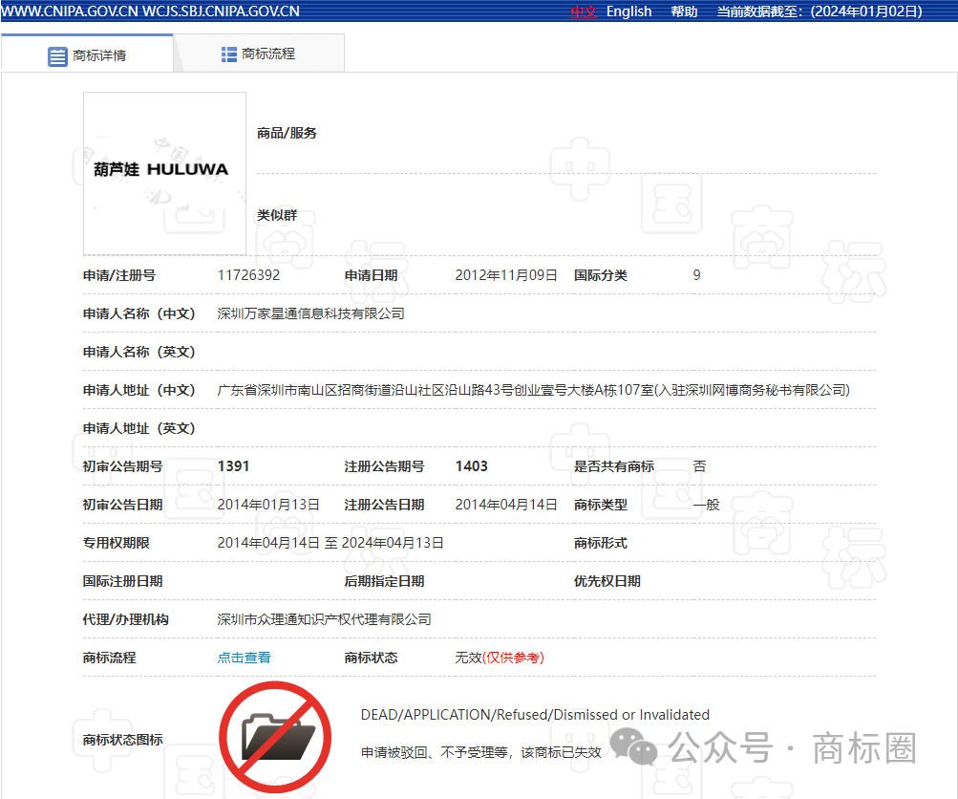This screenshot has width=958, height=799.
Task: Click the 当前数据截至 date in header
Action: point(820,11)
